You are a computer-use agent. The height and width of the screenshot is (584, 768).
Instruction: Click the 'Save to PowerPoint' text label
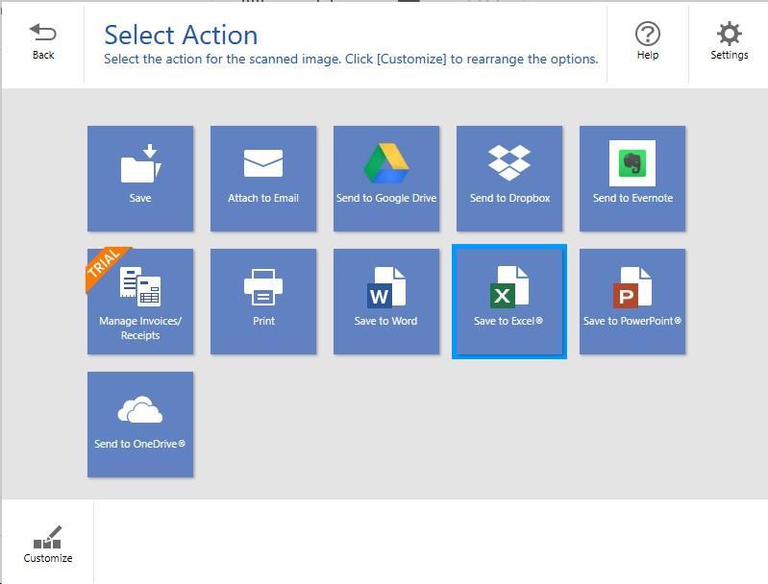coord(632,321)
